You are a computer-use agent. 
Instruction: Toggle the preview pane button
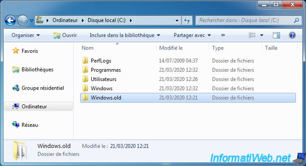click(276, 35)
